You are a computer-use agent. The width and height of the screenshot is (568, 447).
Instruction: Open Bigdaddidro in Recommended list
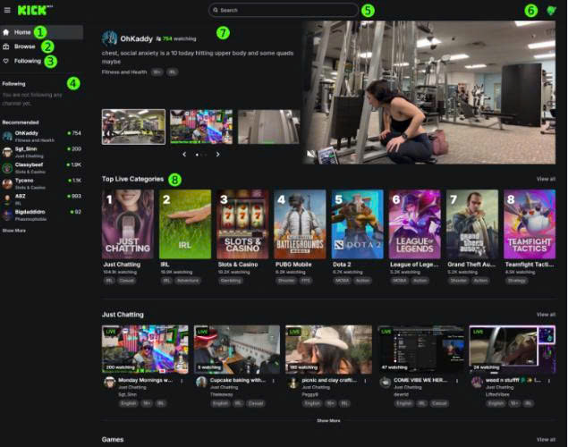click(x=42, y=215)
